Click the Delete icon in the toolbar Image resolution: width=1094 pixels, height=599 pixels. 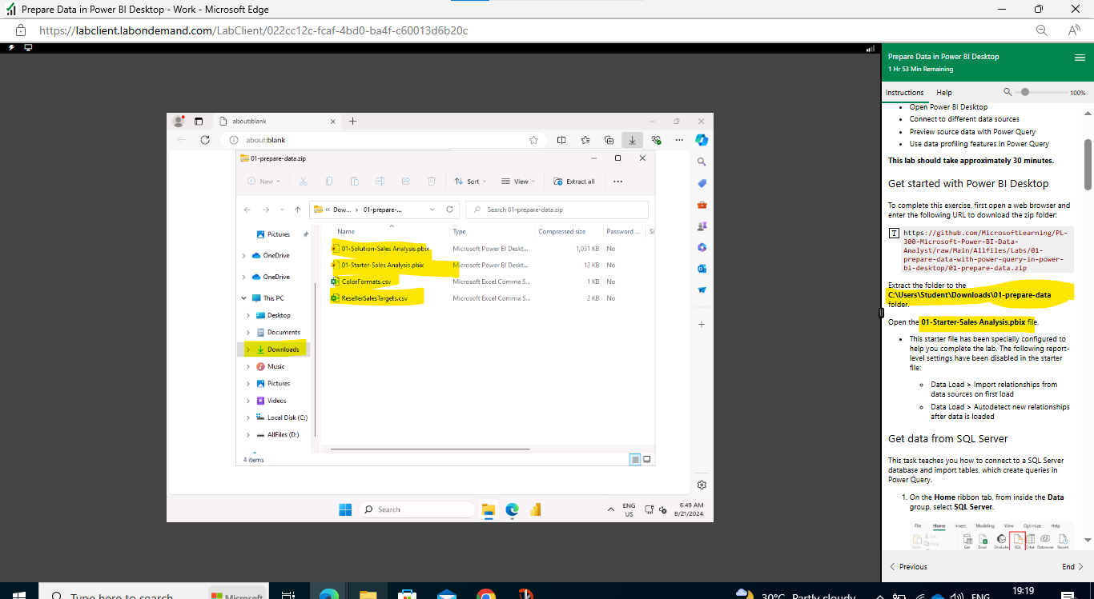(x=431, y=182)
